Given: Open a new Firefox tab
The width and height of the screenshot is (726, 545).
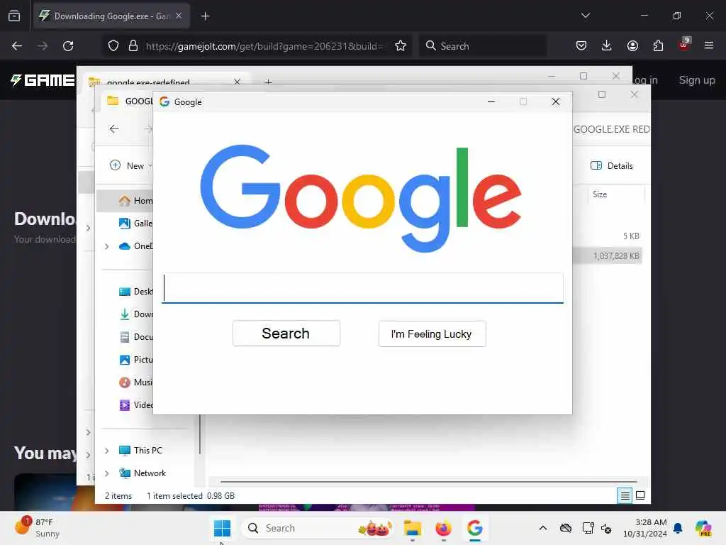Looking at the screenshot, I should [205, 16].
